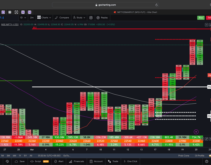Screen dimensions: 211x165
Task: Click the delta value 803.4K cell
Action: [169, 137]
